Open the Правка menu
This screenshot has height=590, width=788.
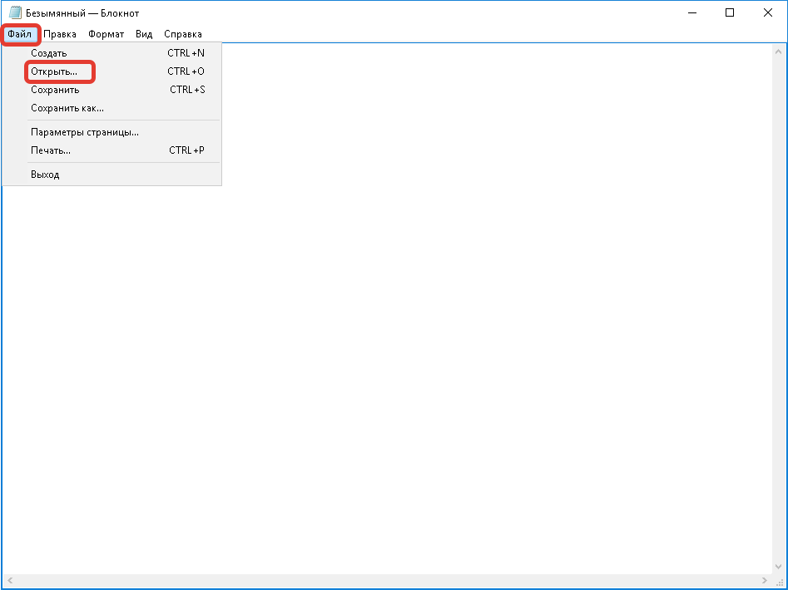click(60, 34)
